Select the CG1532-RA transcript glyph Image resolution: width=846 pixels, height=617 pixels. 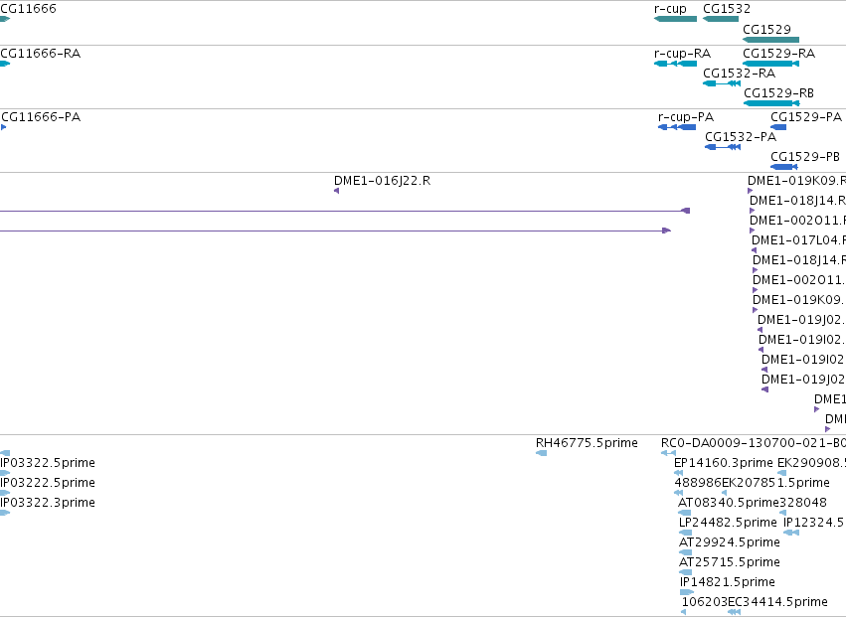point(722,83)
